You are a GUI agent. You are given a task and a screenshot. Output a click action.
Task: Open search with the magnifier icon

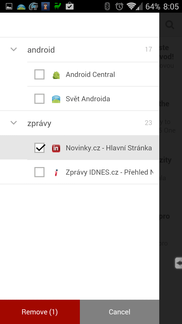click(x=170, y=25)
